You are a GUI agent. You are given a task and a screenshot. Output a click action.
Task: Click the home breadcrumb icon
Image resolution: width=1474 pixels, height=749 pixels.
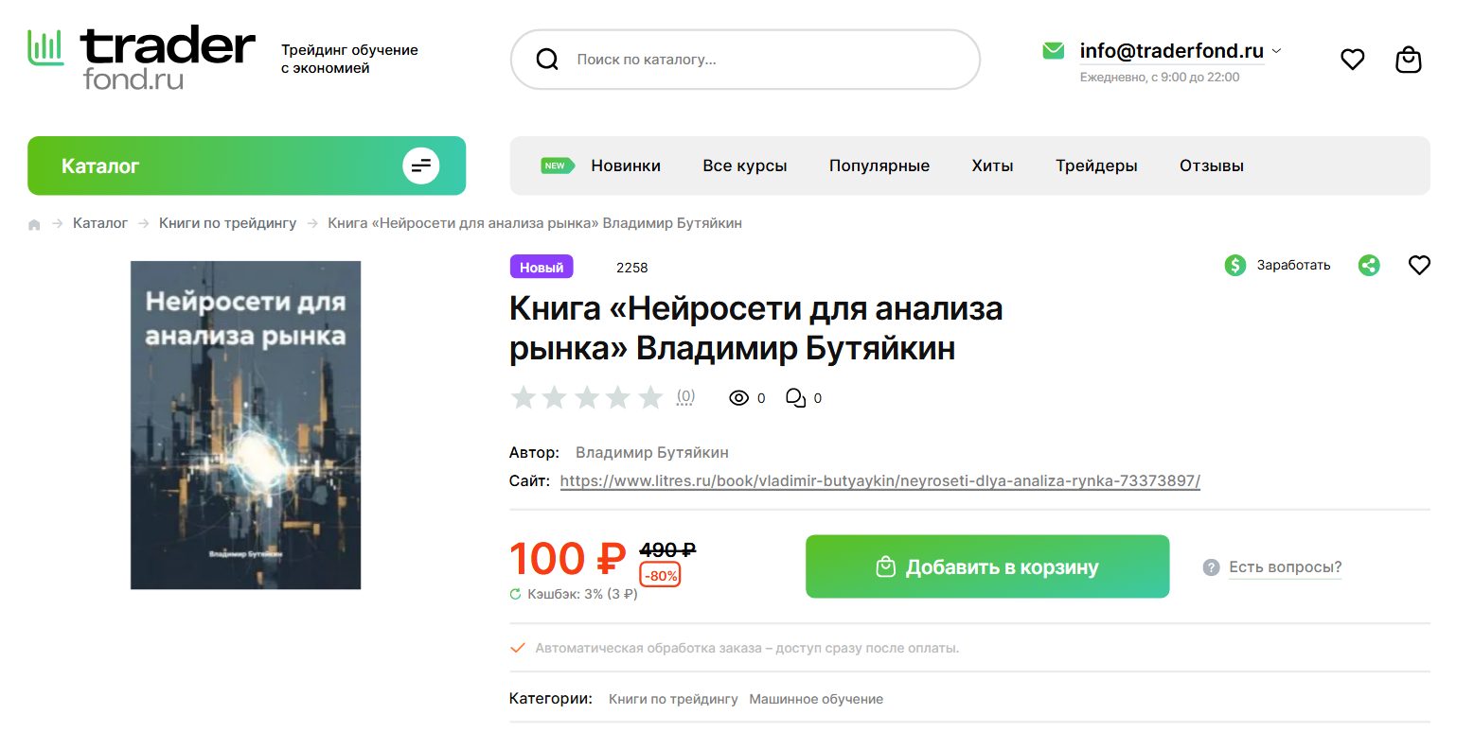point(35,224)
